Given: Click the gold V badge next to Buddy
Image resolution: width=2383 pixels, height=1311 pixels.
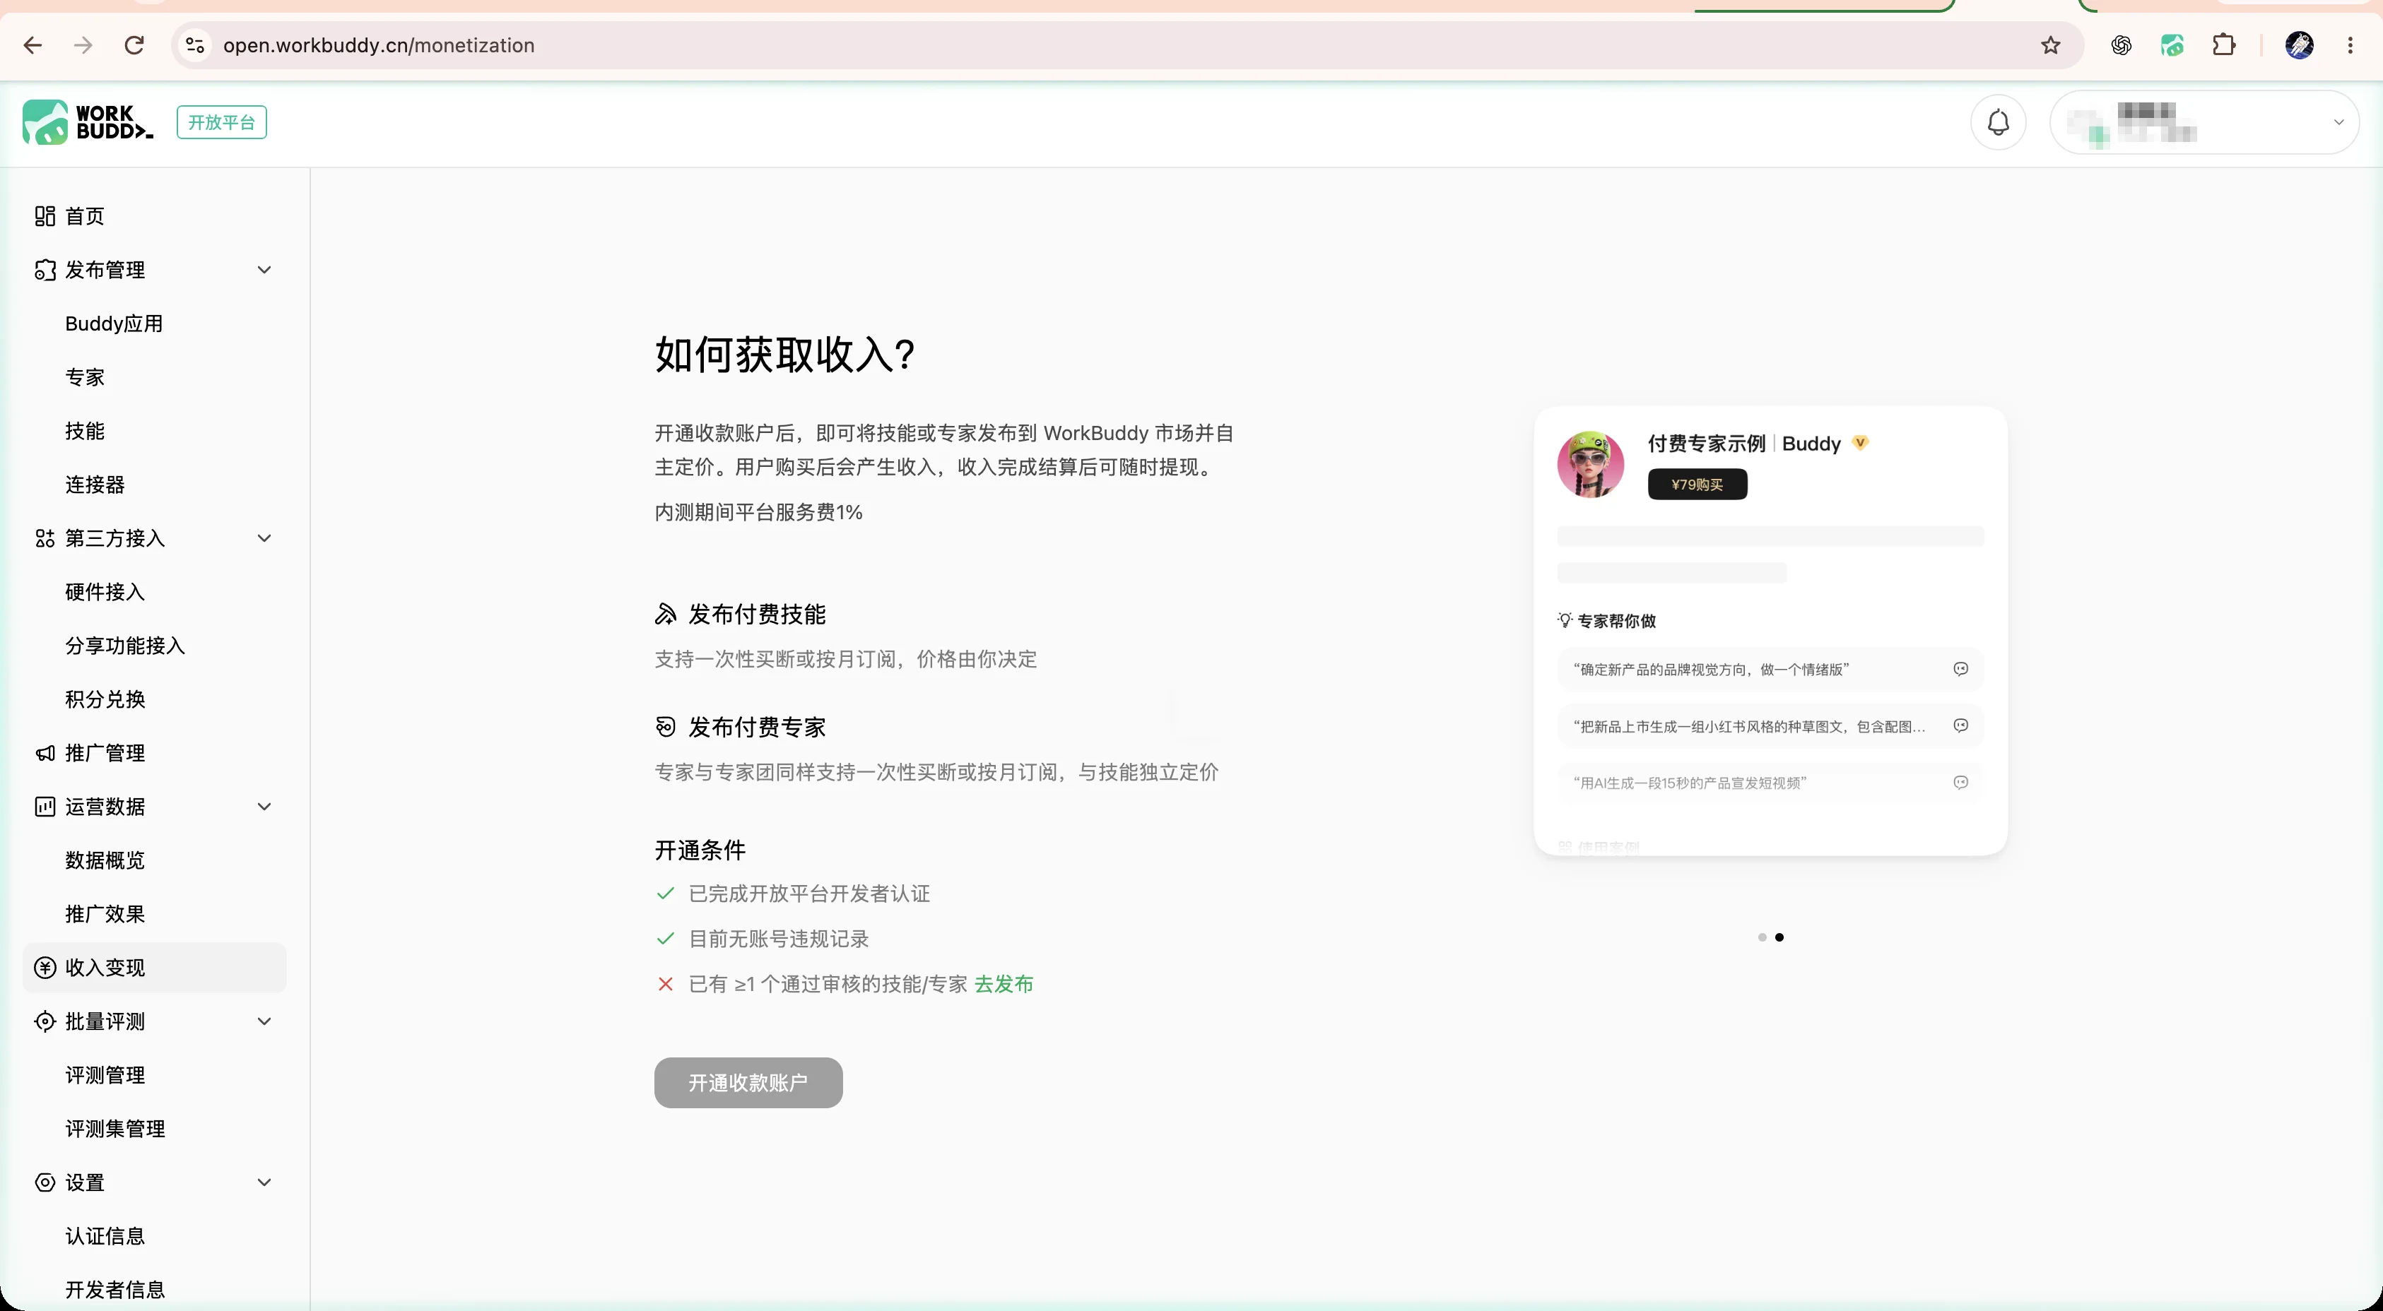Looking at the screenshot, I should (1860, 443).
